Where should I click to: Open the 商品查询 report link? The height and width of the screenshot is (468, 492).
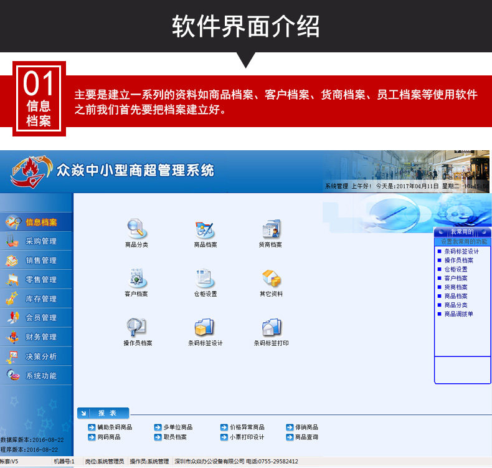coord(306,437)
